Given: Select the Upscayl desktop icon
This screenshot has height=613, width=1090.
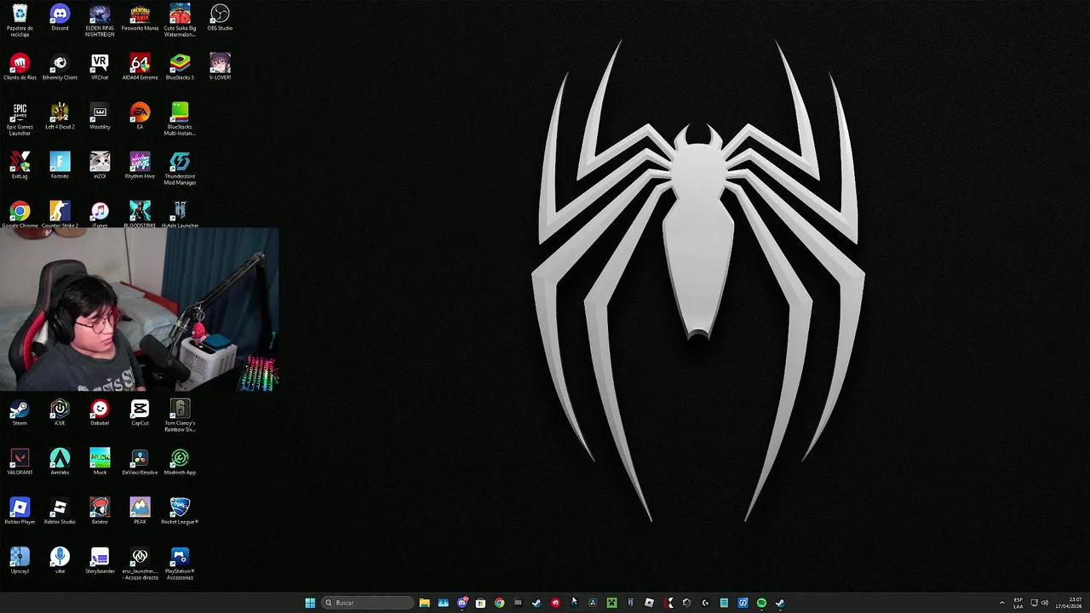Looking at the screenshot, I should pyautogui.click(x=20, y=561).
